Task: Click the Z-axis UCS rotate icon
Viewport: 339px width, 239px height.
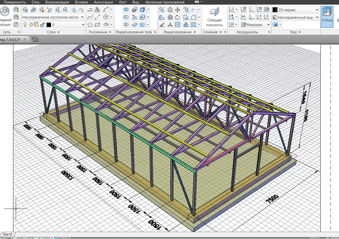Action: point(259,17)
